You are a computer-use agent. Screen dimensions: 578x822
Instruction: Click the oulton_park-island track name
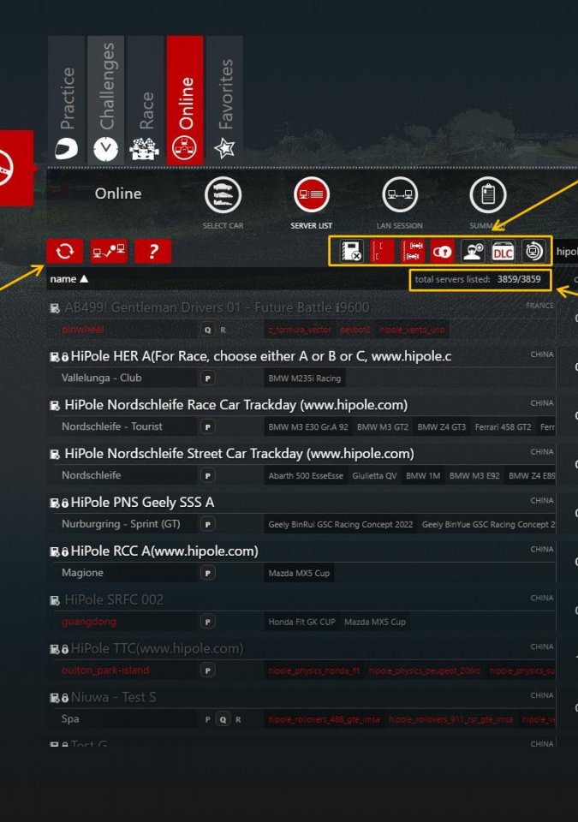pyautogui.click(x=105, y=670)
